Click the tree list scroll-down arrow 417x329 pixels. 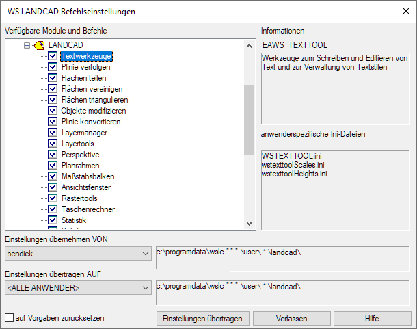(250, 225)
